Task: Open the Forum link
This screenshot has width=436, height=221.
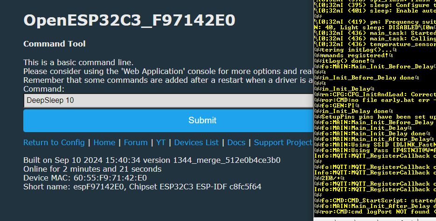Action: tap(136, 142)
